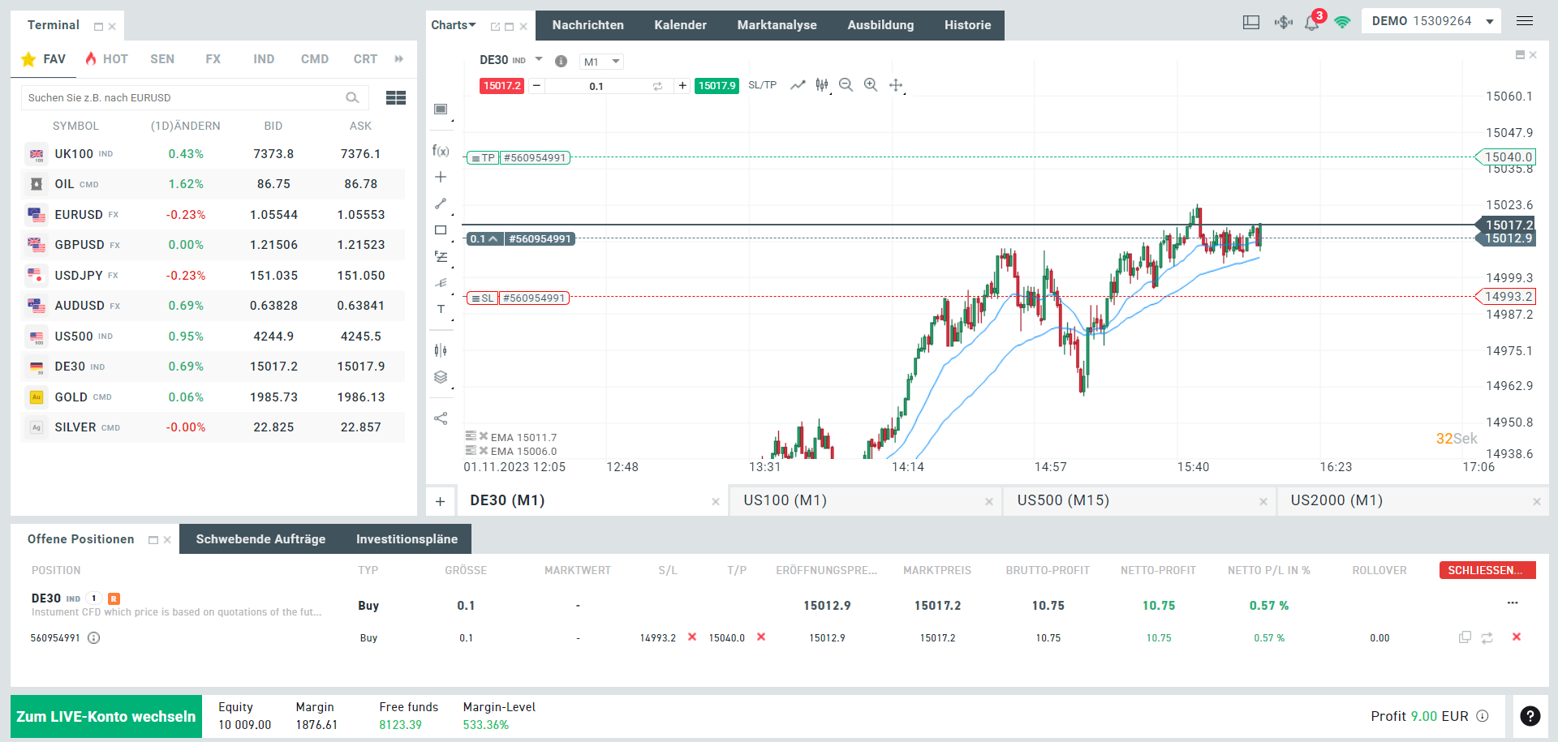Open the f(x) indicators tool
Viewport: 1558px width, 742px height.
point(441,151)
